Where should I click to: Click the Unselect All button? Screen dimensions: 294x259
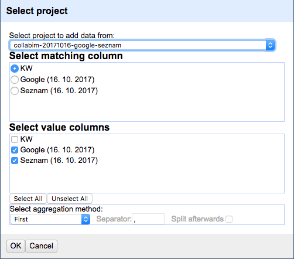[x=70, y=199]
